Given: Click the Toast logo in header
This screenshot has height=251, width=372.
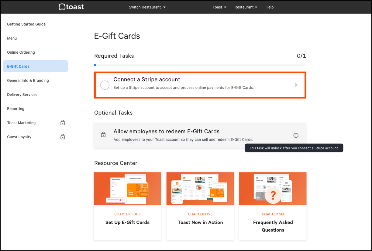Looking at the screenshot, I should tap(71, 7).
